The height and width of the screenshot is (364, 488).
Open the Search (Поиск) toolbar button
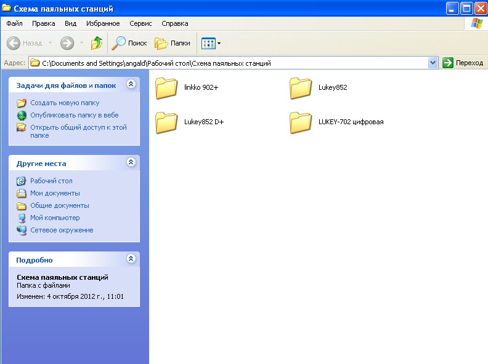coord(129,43)
